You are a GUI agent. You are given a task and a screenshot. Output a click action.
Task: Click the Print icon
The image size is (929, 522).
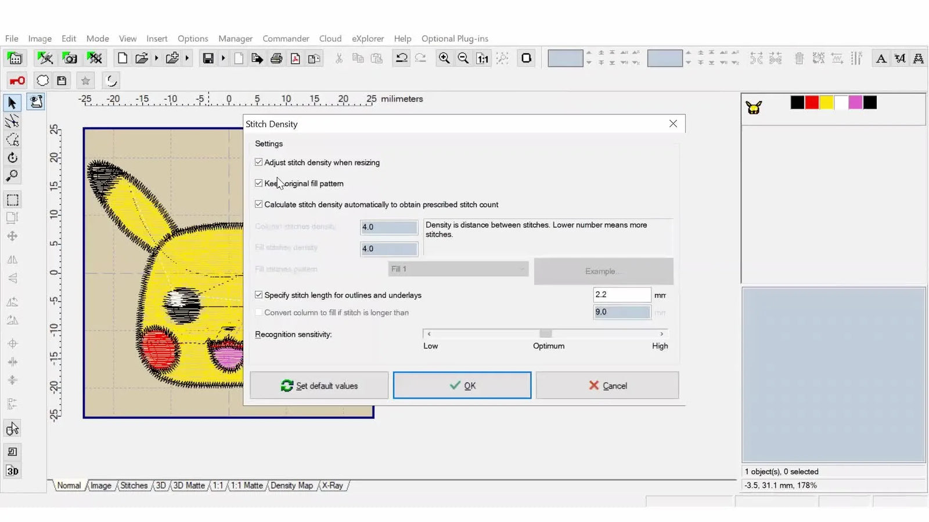pos(276,58)
